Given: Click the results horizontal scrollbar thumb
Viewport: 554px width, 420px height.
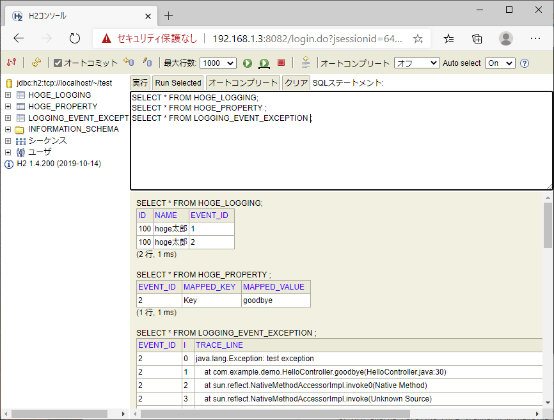Looking at the screenshot, I should tap(275, 414).
